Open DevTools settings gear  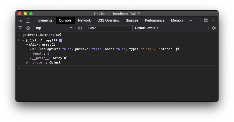[x=206, y=20]
